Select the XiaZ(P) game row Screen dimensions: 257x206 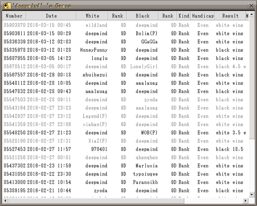coord(125,141)
